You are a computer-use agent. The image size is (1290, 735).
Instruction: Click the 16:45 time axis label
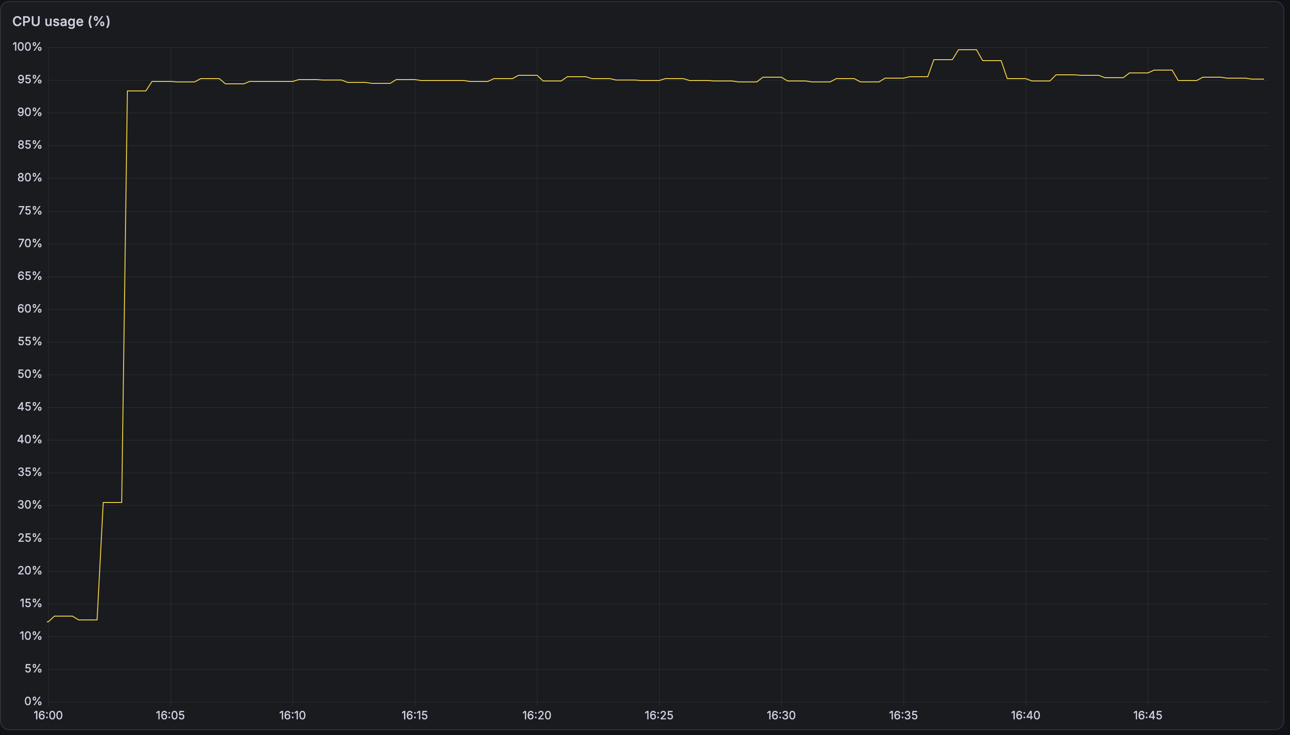point(1147,715)
